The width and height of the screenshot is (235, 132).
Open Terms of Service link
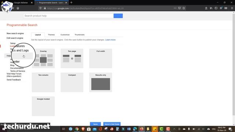tap(18, 71)
